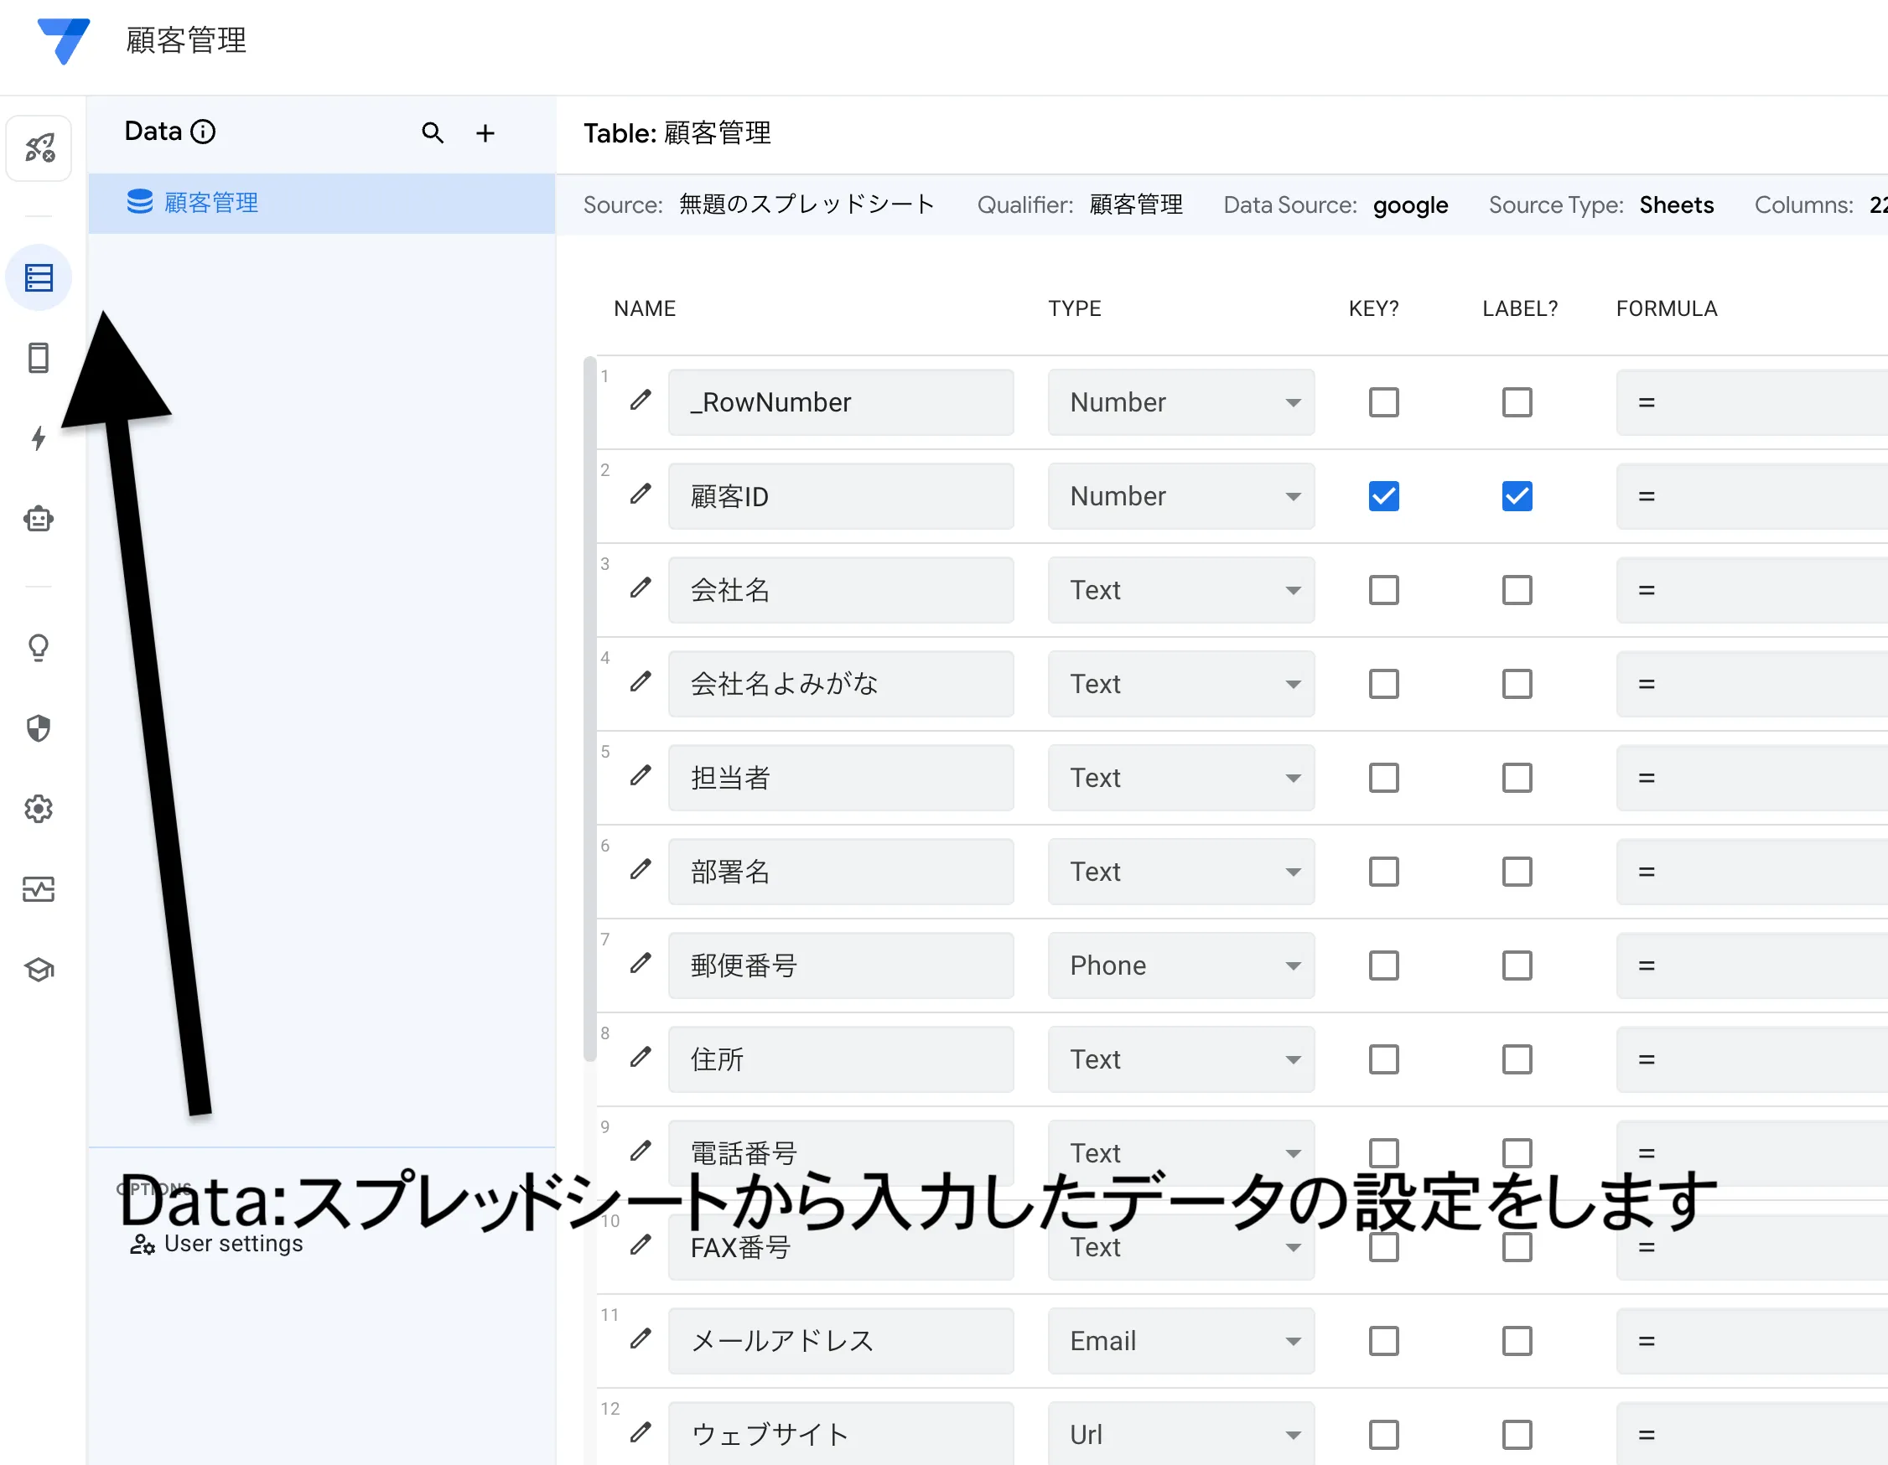Open TYPE dropdown for 担当者
The image size is (1888, 1465).
point(1181,778)
